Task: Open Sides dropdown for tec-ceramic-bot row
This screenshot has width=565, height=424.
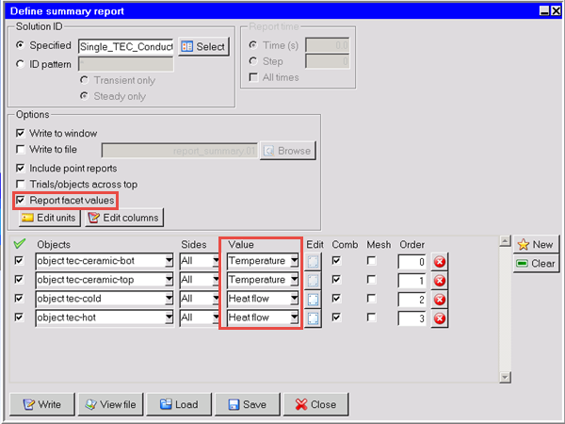Action: 216,261
